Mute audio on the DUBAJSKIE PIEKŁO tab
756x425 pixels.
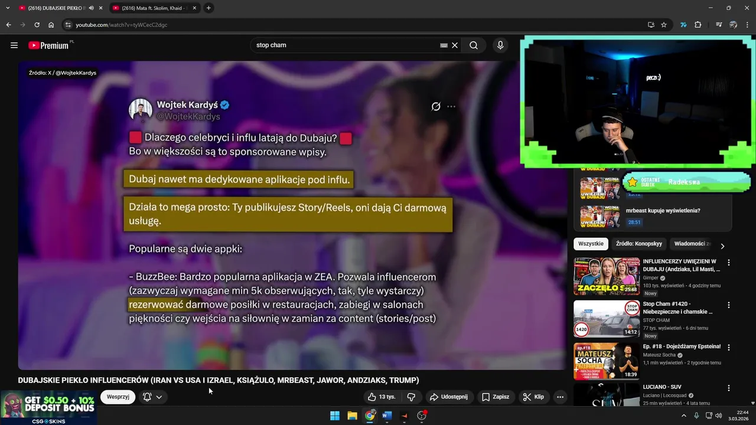pyautogui.click(x=92, y=8)
